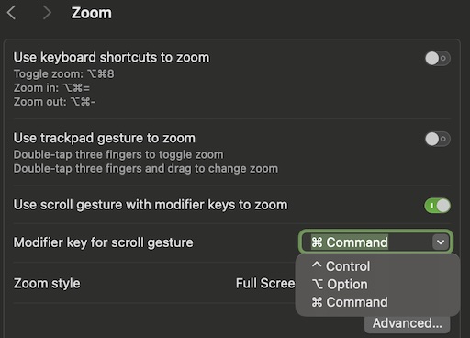Viewport: 470px width, 338px height.
Task: Click the 'Zoom style' row label
Action: 47,283
